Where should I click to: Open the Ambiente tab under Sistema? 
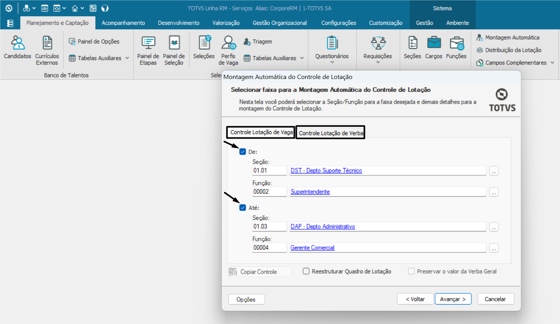tap(457, 23)
